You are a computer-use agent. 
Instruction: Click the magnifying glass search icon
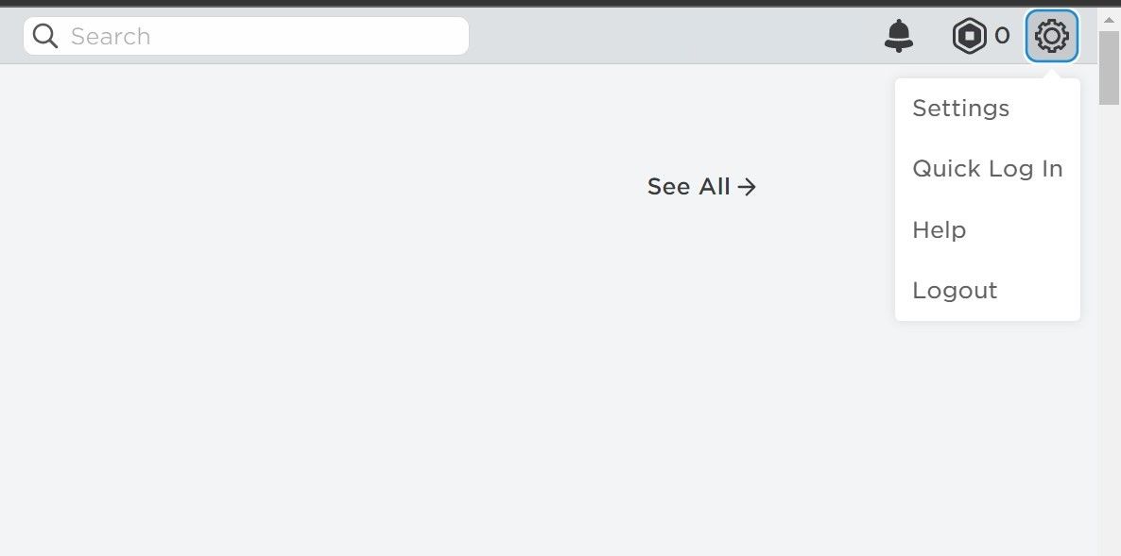tap(45, 36)
